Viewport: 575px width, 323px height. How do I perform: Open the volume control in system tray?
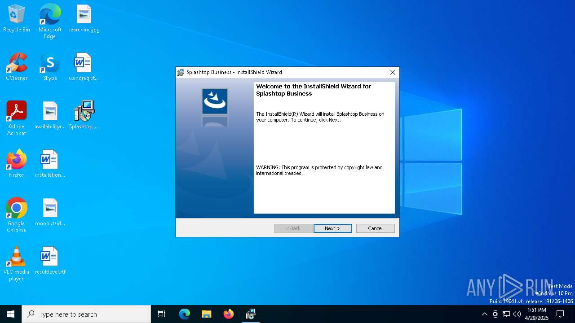pos(517,314)
